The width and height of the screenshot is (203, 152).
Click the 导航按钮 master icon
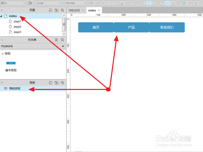[x=6, y=88]
